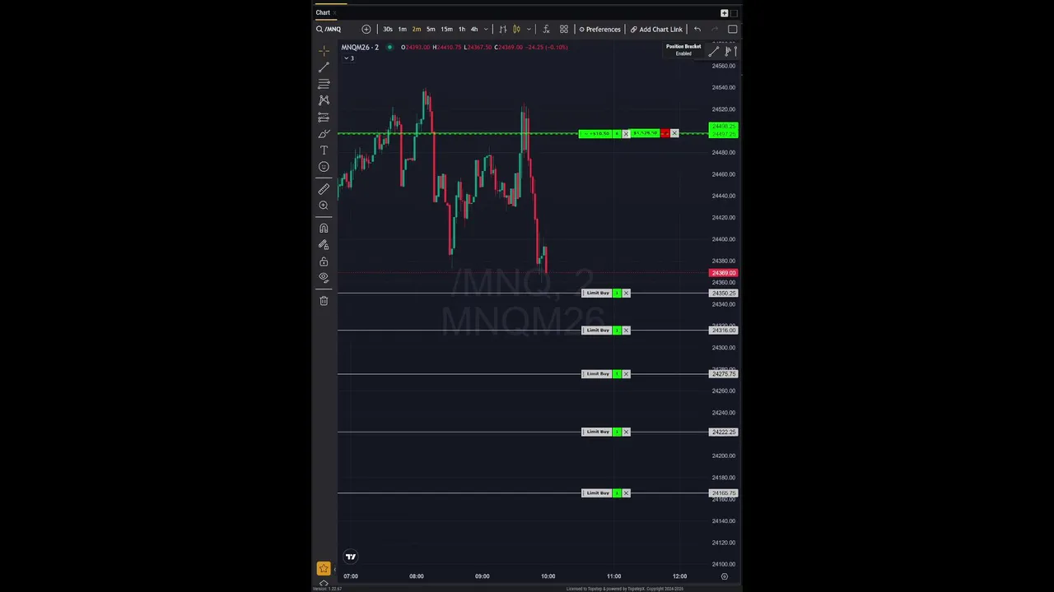The height and width of the screenshot is (592, 1054).
Task: Select the Chart tab
Action: point(323,12)
